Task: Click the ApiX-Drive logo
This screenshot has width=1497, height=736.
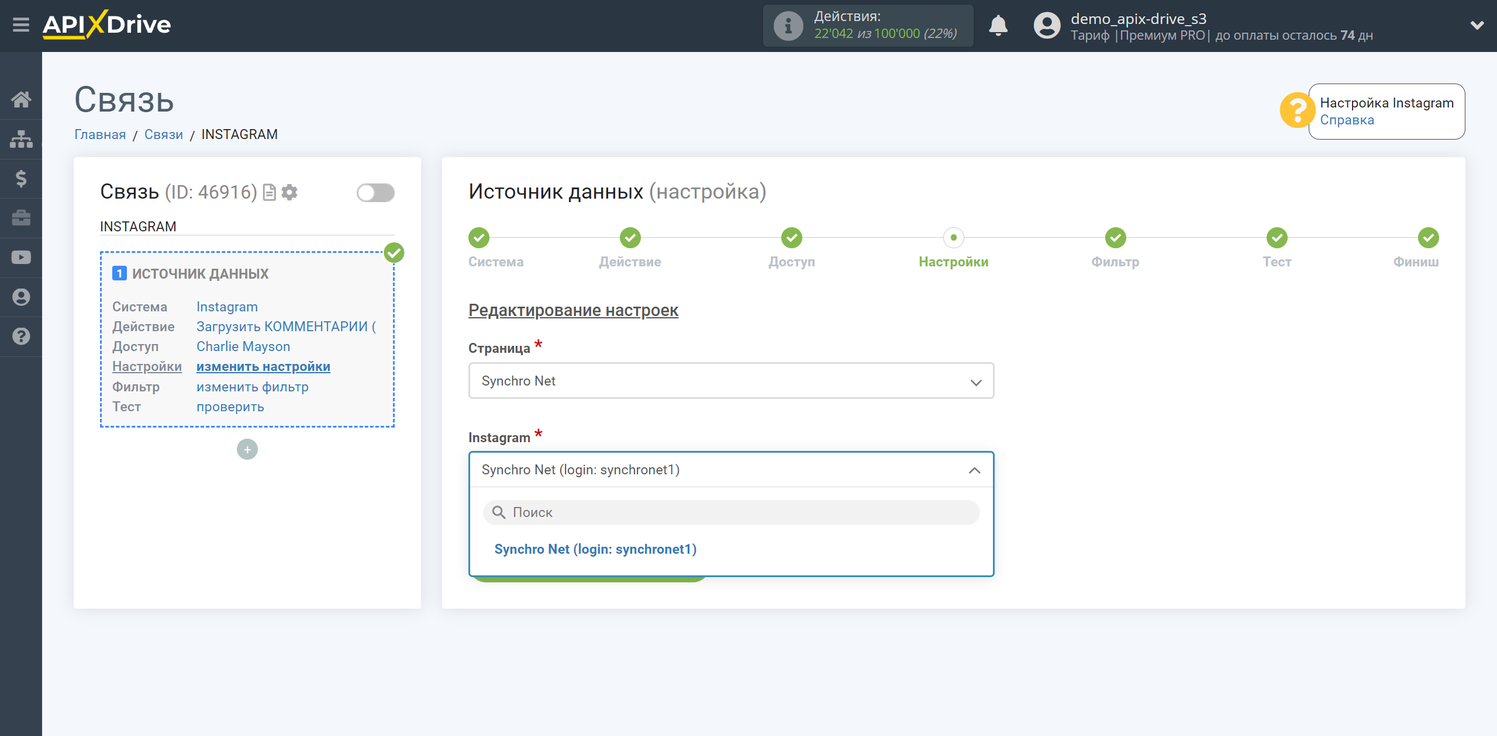Action: pyautogui.click(x=107, y=25)
